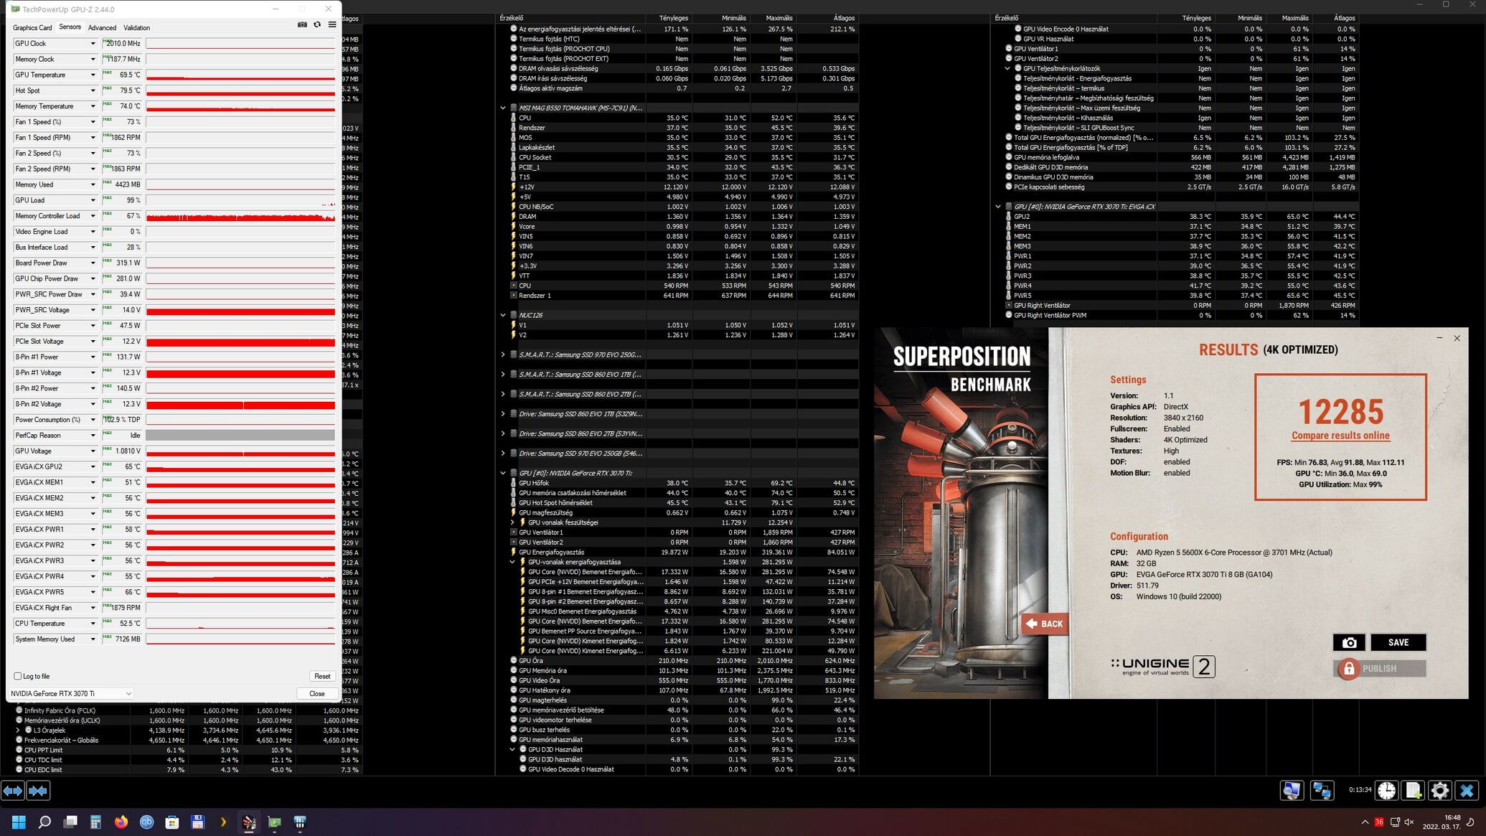Image resolution: width=1486 pixels, height=836 pixels.
Task: Collapse the NUC126 sensor group
Action: tap(503, 315)
